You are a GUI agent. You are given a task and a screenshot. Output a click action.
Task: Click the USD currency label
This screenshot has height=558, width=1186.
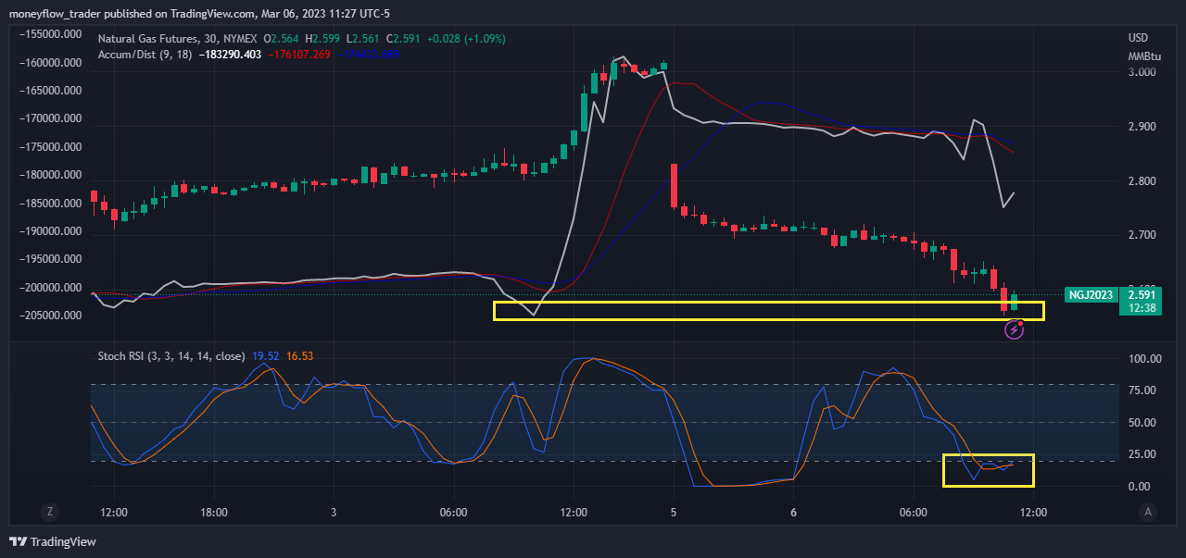[x=1138, y=38]
